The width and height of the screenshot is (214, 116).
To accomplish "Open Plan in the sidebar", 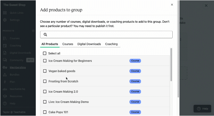I will tap(12, 82).
